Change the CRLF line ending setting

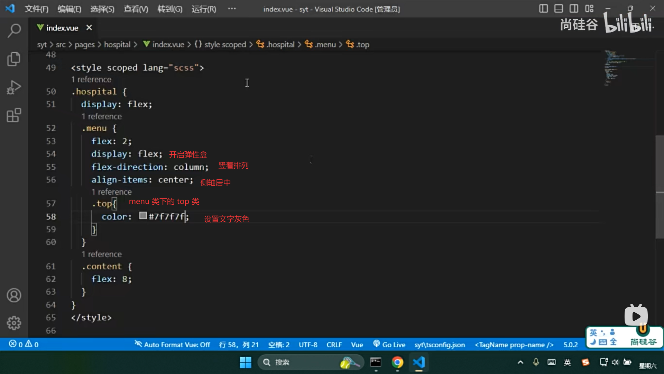point(334,345)
